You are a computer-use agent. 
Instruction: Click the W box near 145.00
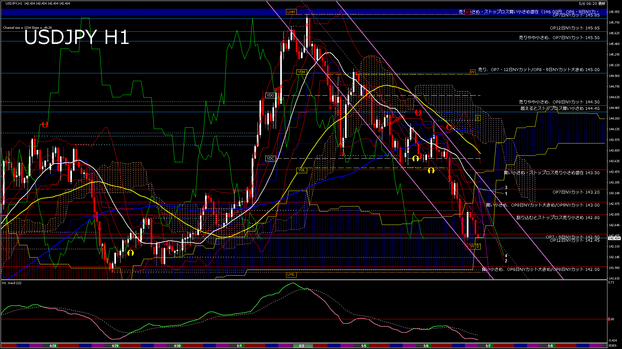click(x=472, y=72)
